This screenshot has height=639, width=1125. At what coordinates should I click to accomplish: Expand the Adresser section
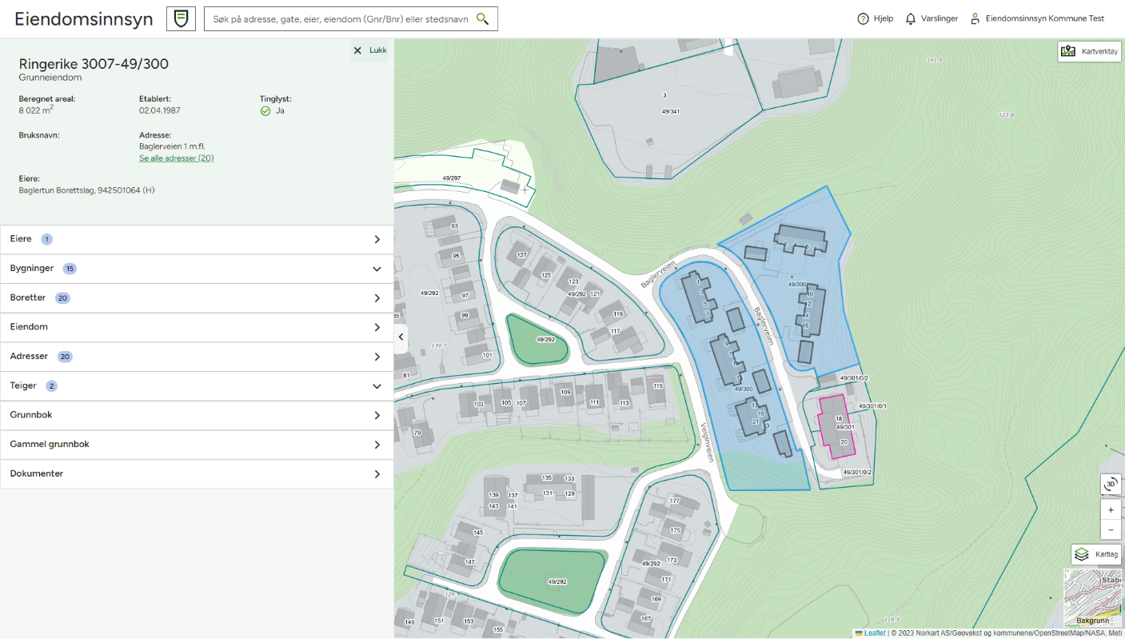pos(197,357)
